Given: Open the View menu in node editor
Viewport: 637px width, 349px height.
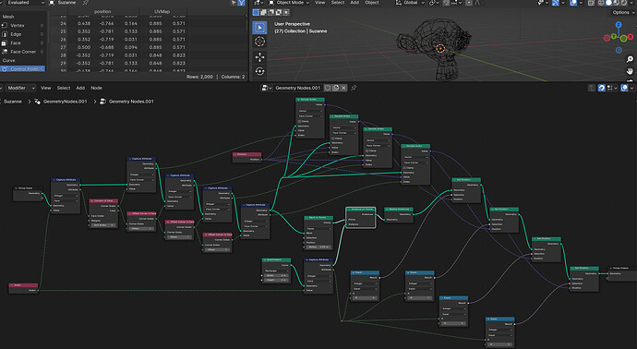Looking at the screenshot, I should 46,88.
